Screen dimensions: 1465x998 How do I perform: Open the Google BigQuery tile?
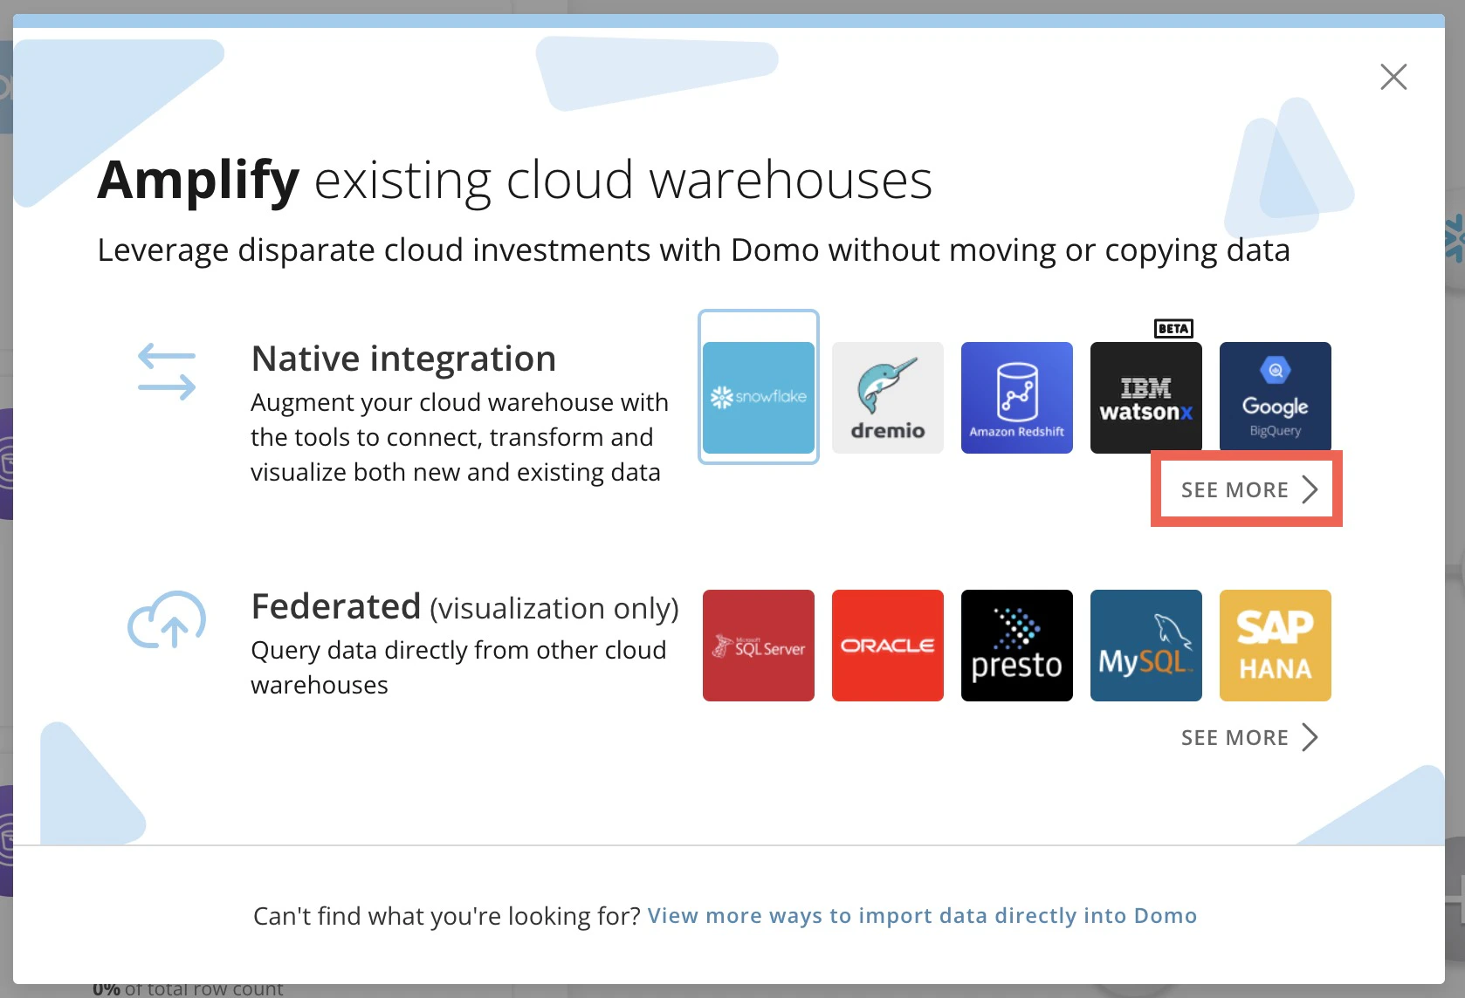coord(1276,398)
